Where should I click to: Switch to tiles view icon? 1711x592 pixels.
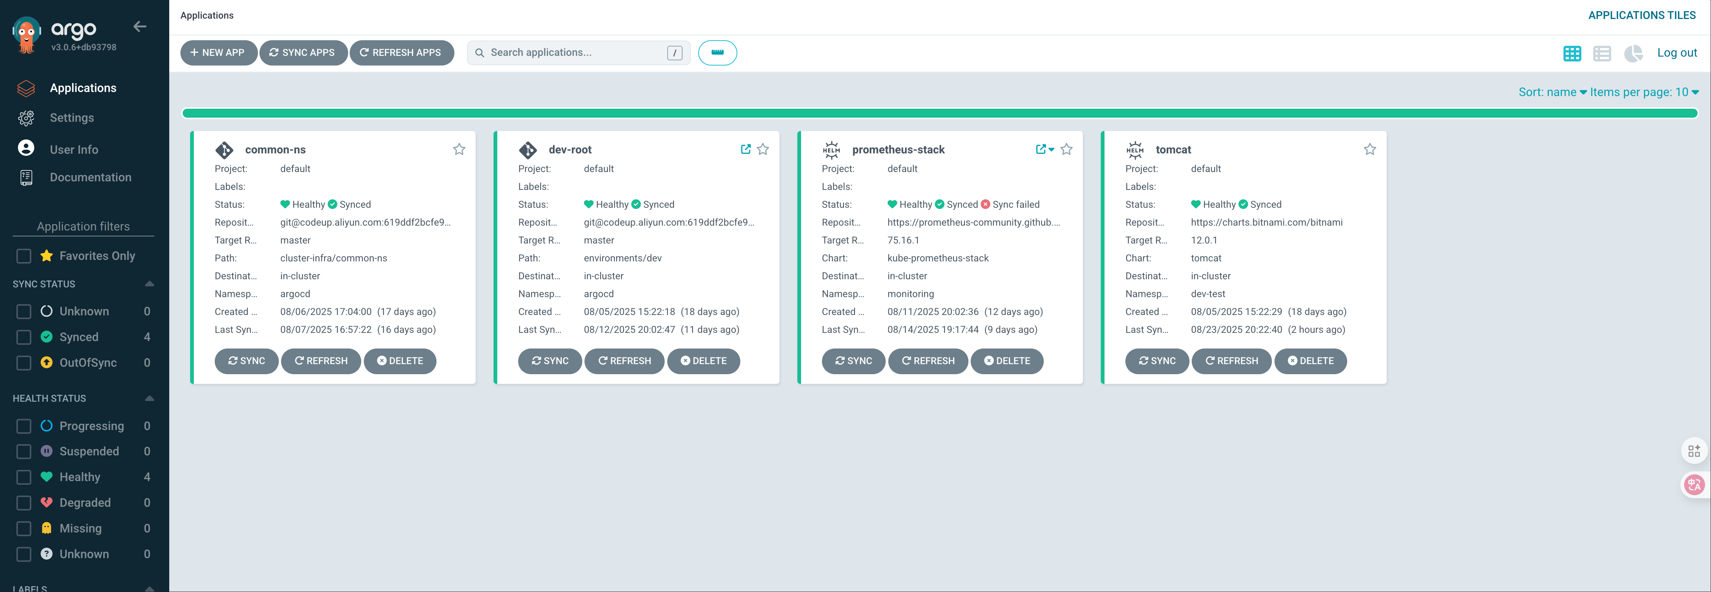(x=1572, y=53)
